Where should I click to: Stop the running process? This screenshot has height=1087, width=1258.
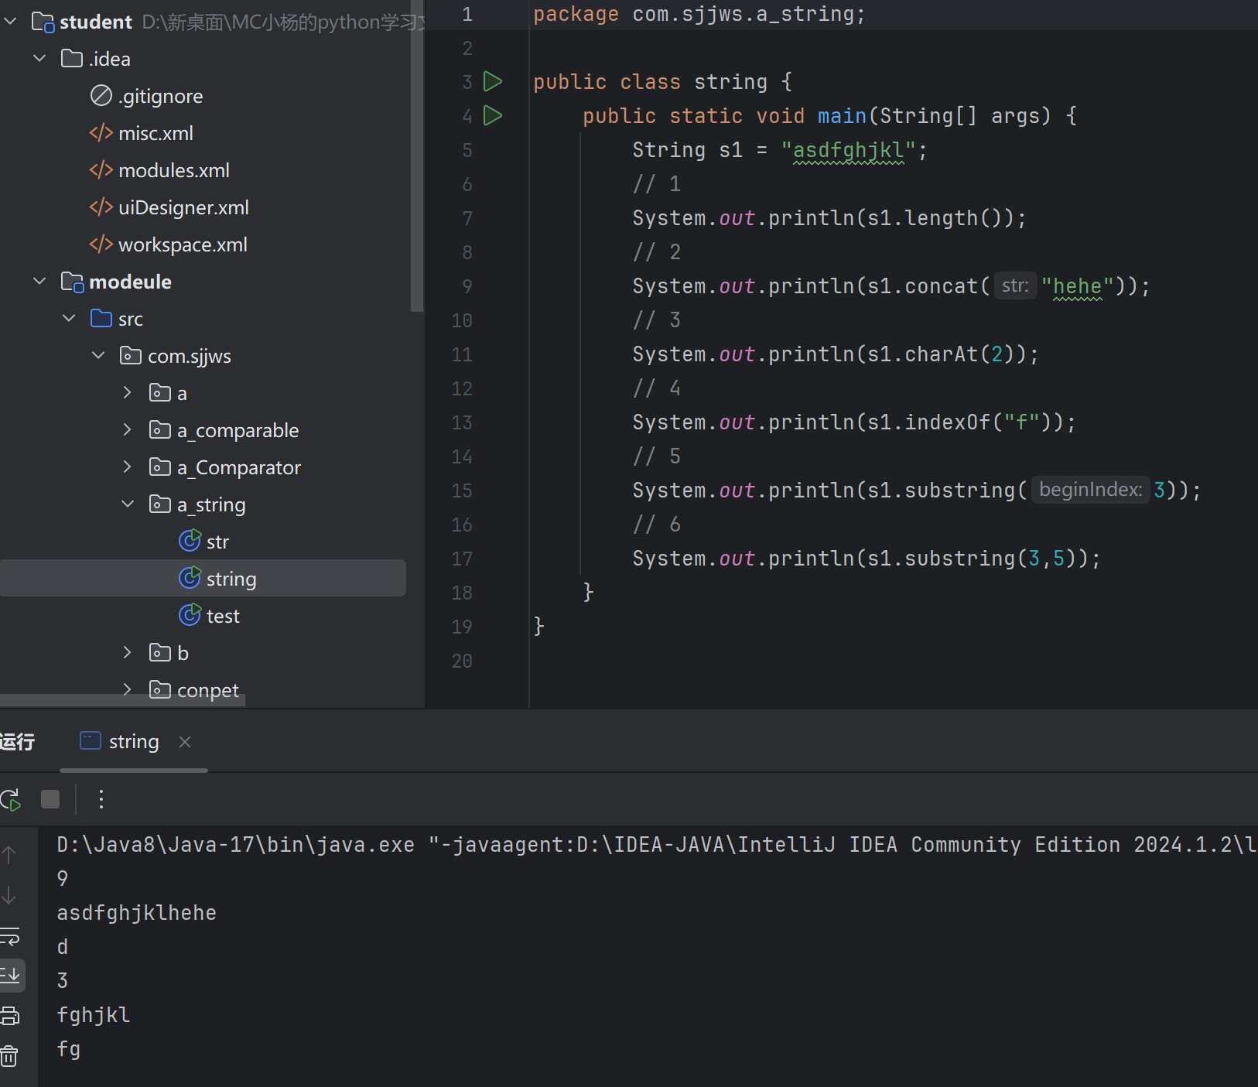pyautogui.click(x=50, y=799)
